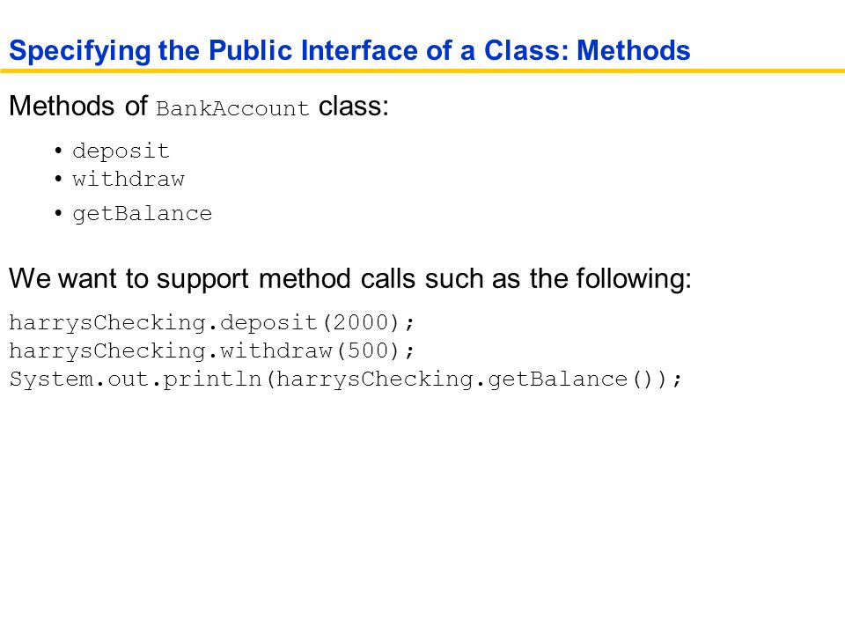Click the slide title heading text
Screen dimensions: 845x634
pos(349,51)
